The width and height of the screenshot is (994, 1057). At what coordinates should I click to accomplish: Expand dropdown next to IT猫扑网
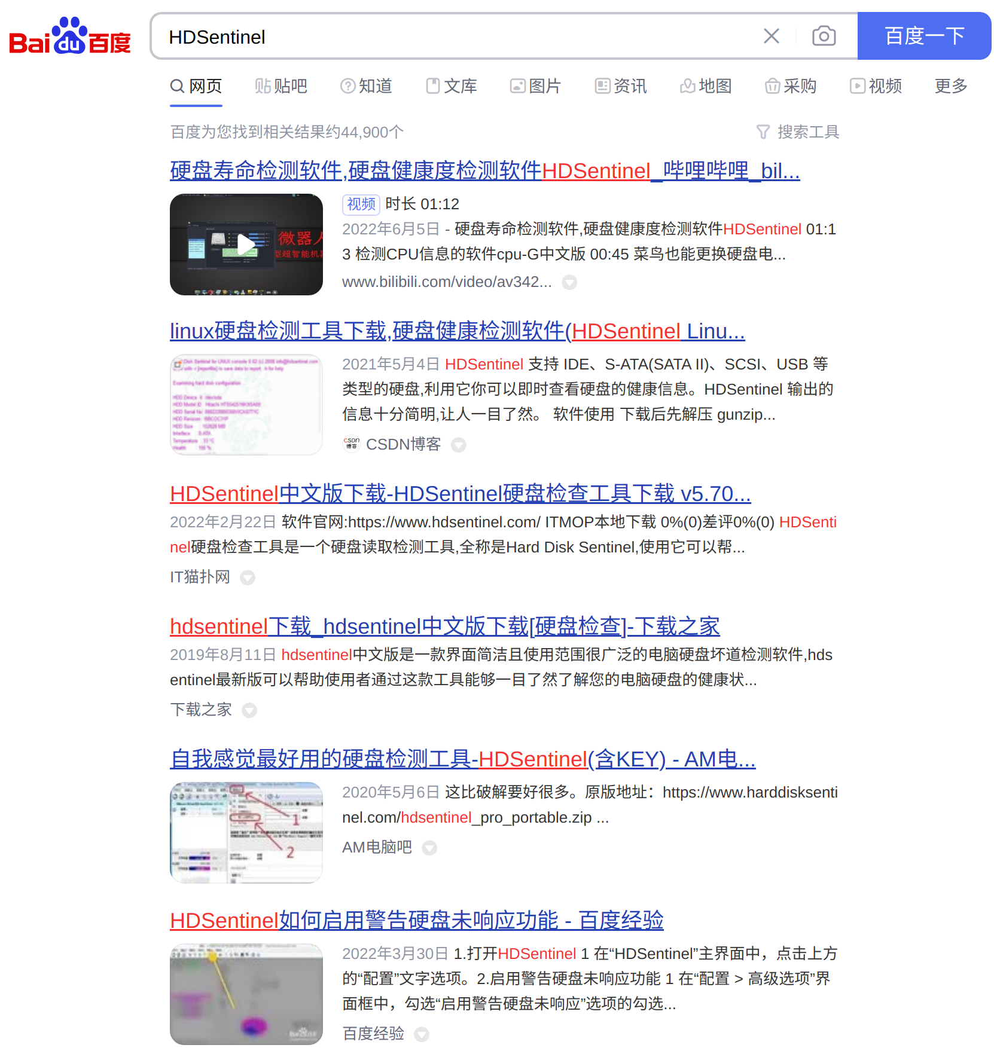tap(248, 578)
